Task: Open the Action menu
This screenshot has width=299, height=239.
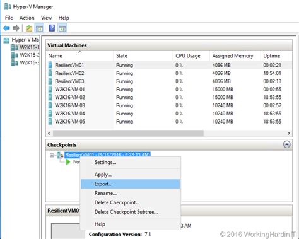Action: (x=26, y=18)
